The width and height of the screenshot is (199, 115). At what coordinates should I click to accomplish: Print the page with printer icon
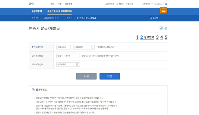click(x=166, y=28)
